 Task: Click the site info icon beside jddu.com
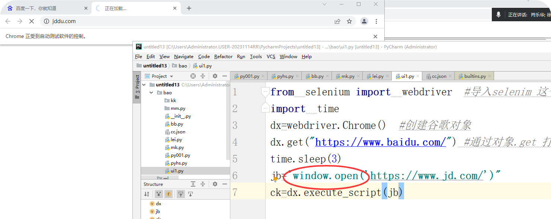(47, 21)
